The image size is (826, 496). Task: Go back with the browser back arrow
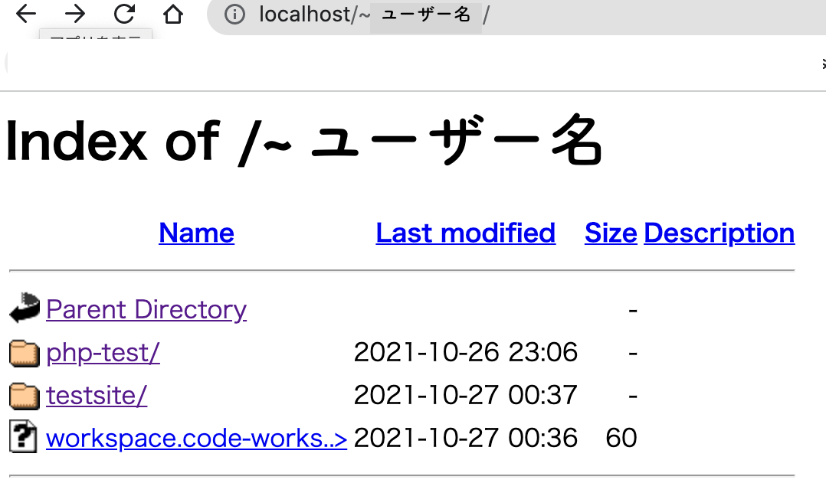(26, 14)
